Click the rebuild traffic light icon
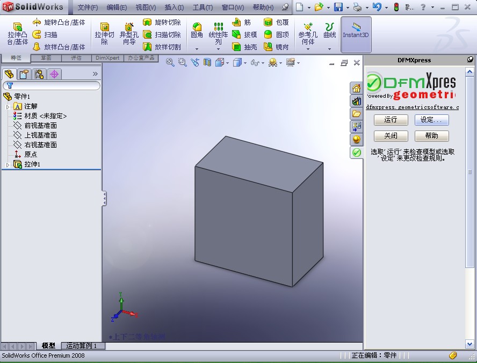477x363 pixels. click(396, 7)
